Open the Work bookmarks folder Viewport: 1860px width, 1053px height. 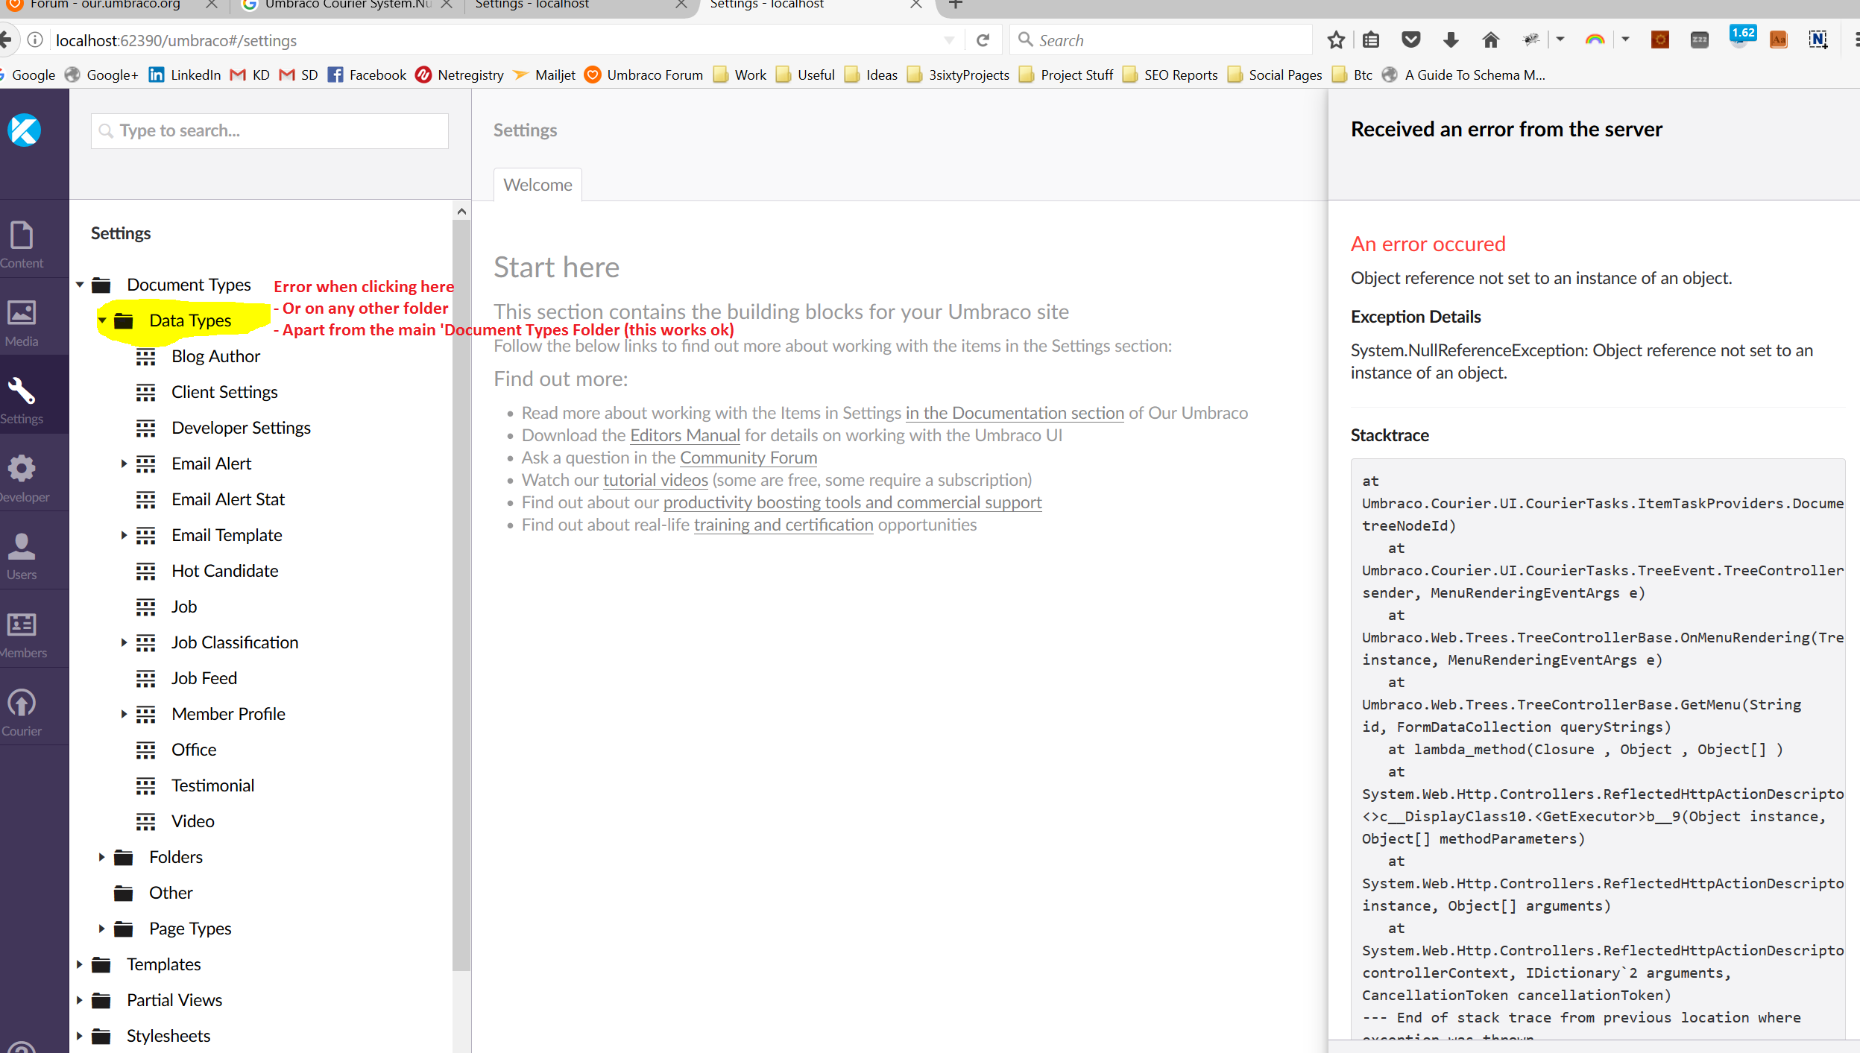740,75
